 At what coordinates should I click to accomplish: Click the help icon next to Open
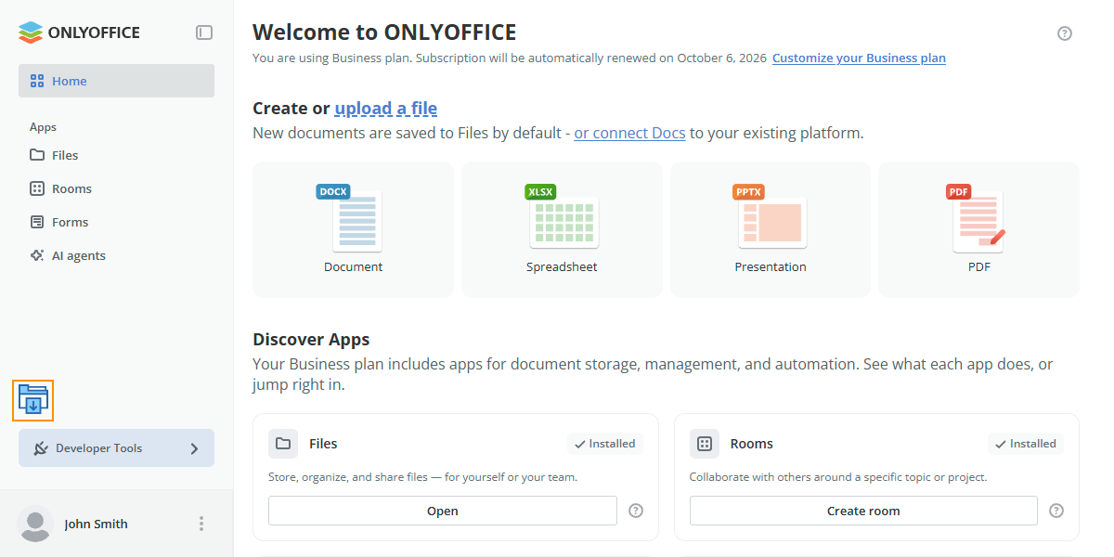(x=636, y=511)
